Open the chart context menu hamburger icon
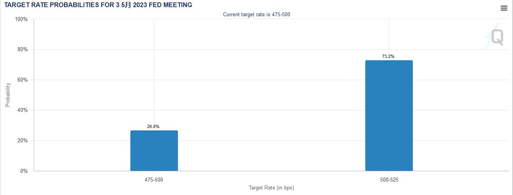Viewport: 513px width, 195px height. pos(504,8)
